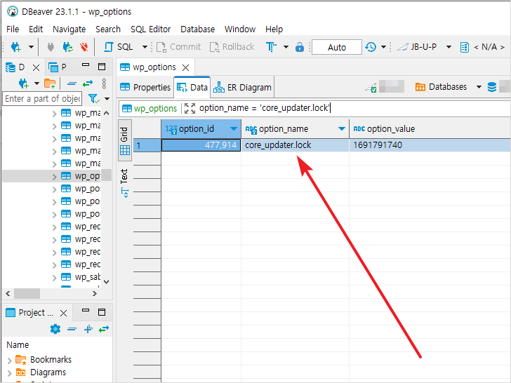Click the Project panel settings gear icon
This screenshot has height=383, width=511.
[55, 329]
